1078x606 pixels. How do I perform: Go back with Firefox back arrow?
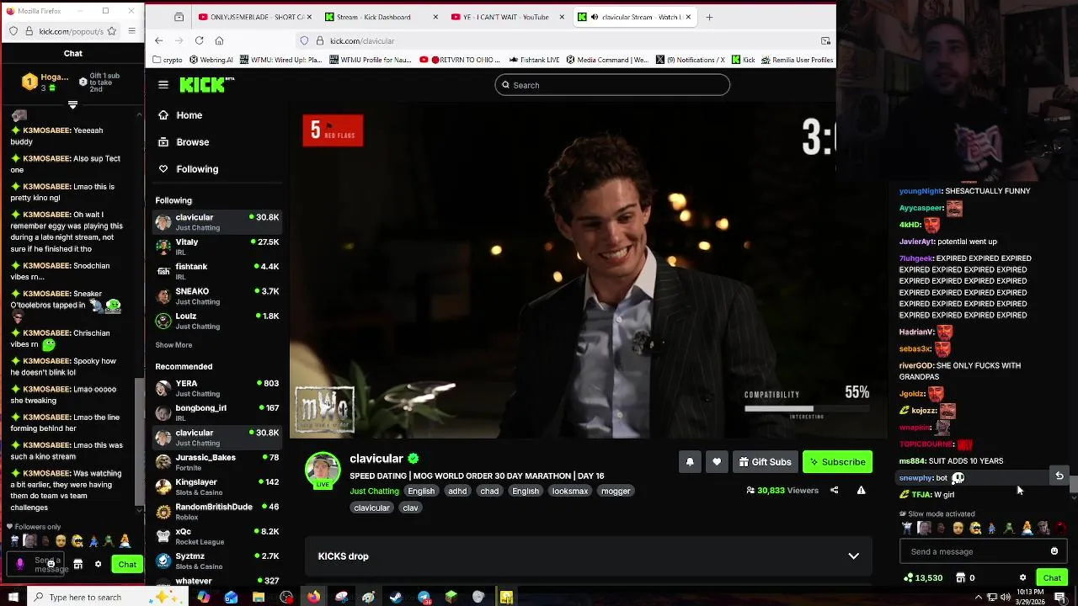pyautogui.click(x=158, y=40)
